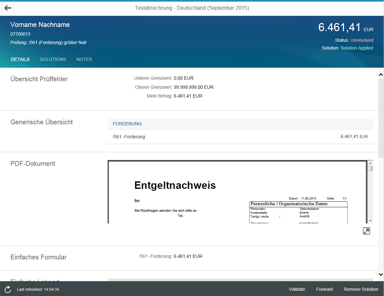The height and width of the screenshot is (296, 384).
Task: Switch to the DETAILS tab
Action: (20, 60)
